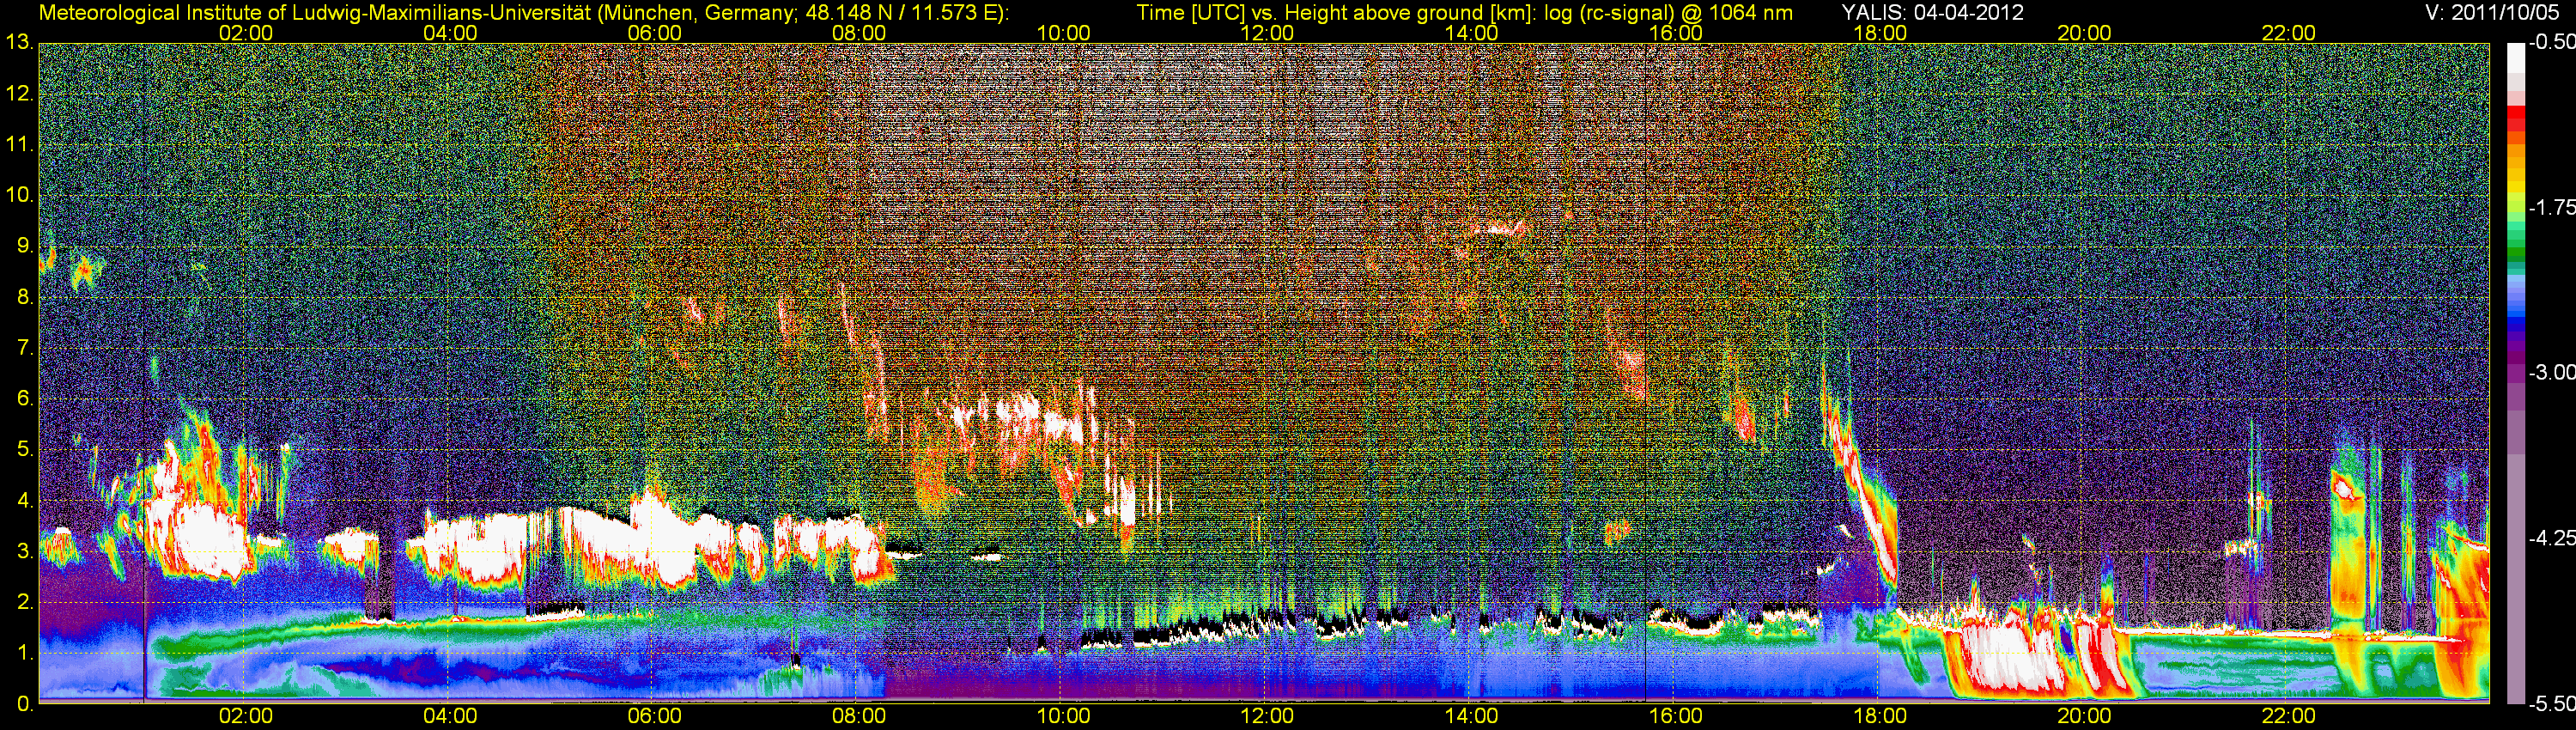Image resolution: width=2576 pixels, height=730 pixels.
Task: Click the '10:00' label on the bottom time axis
Action: pyautogui.click(x=1063, y=716)
